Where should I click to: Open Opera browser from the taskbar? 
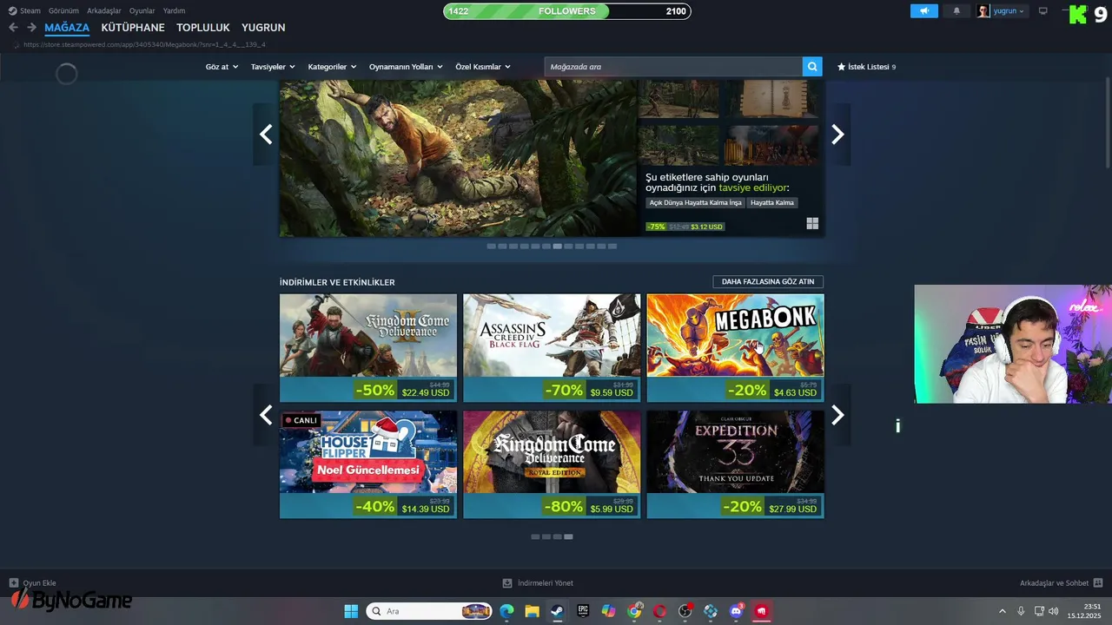click(x=659, y=611)
